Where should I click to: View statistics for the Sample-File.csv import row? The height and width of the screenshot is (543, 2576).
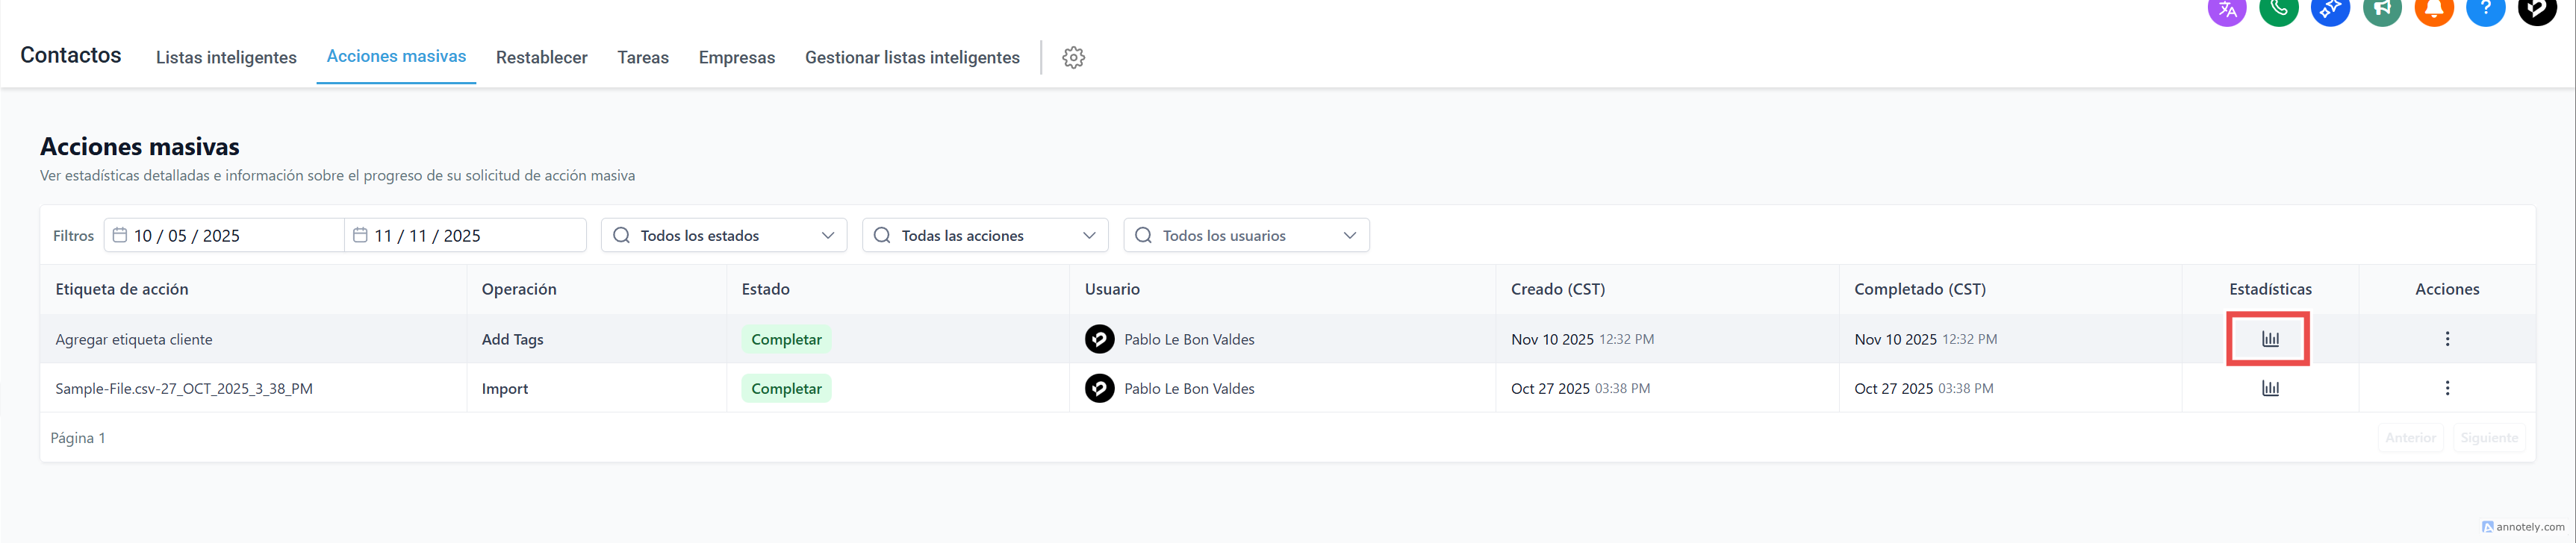click(x=2270, y=389)
